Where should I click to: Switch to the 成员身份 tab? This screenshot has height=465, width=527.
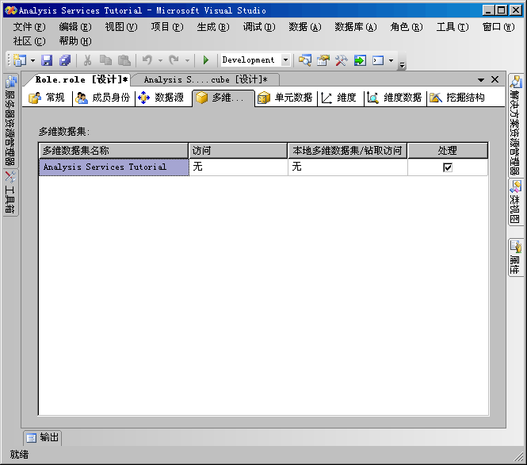point(103,98)
